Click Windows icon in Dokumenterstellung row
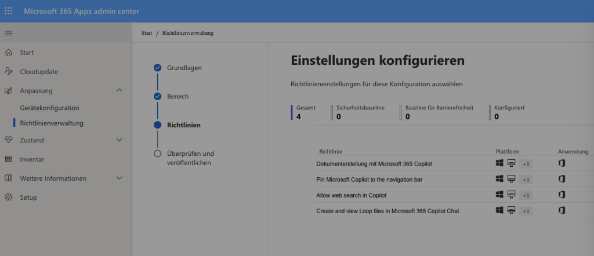 (499, 163)
